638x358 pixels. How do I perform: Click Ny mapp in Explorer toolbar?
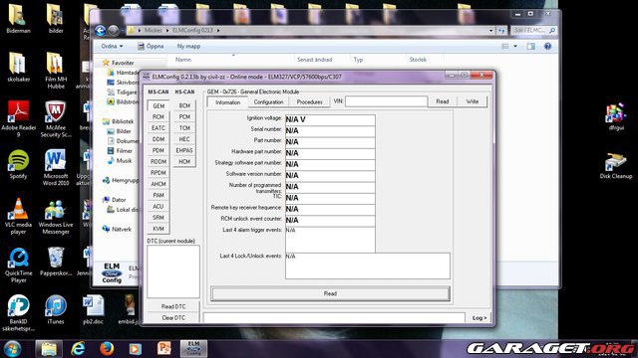[x=188, y=47]
